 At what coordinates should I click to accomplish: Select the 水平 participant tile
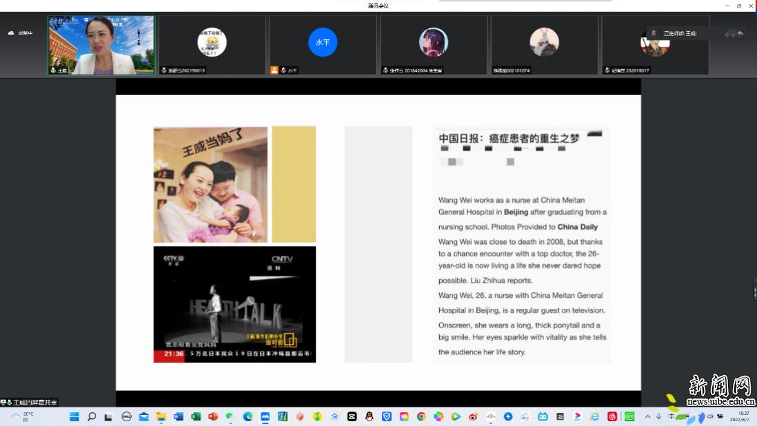pos(323,45)
